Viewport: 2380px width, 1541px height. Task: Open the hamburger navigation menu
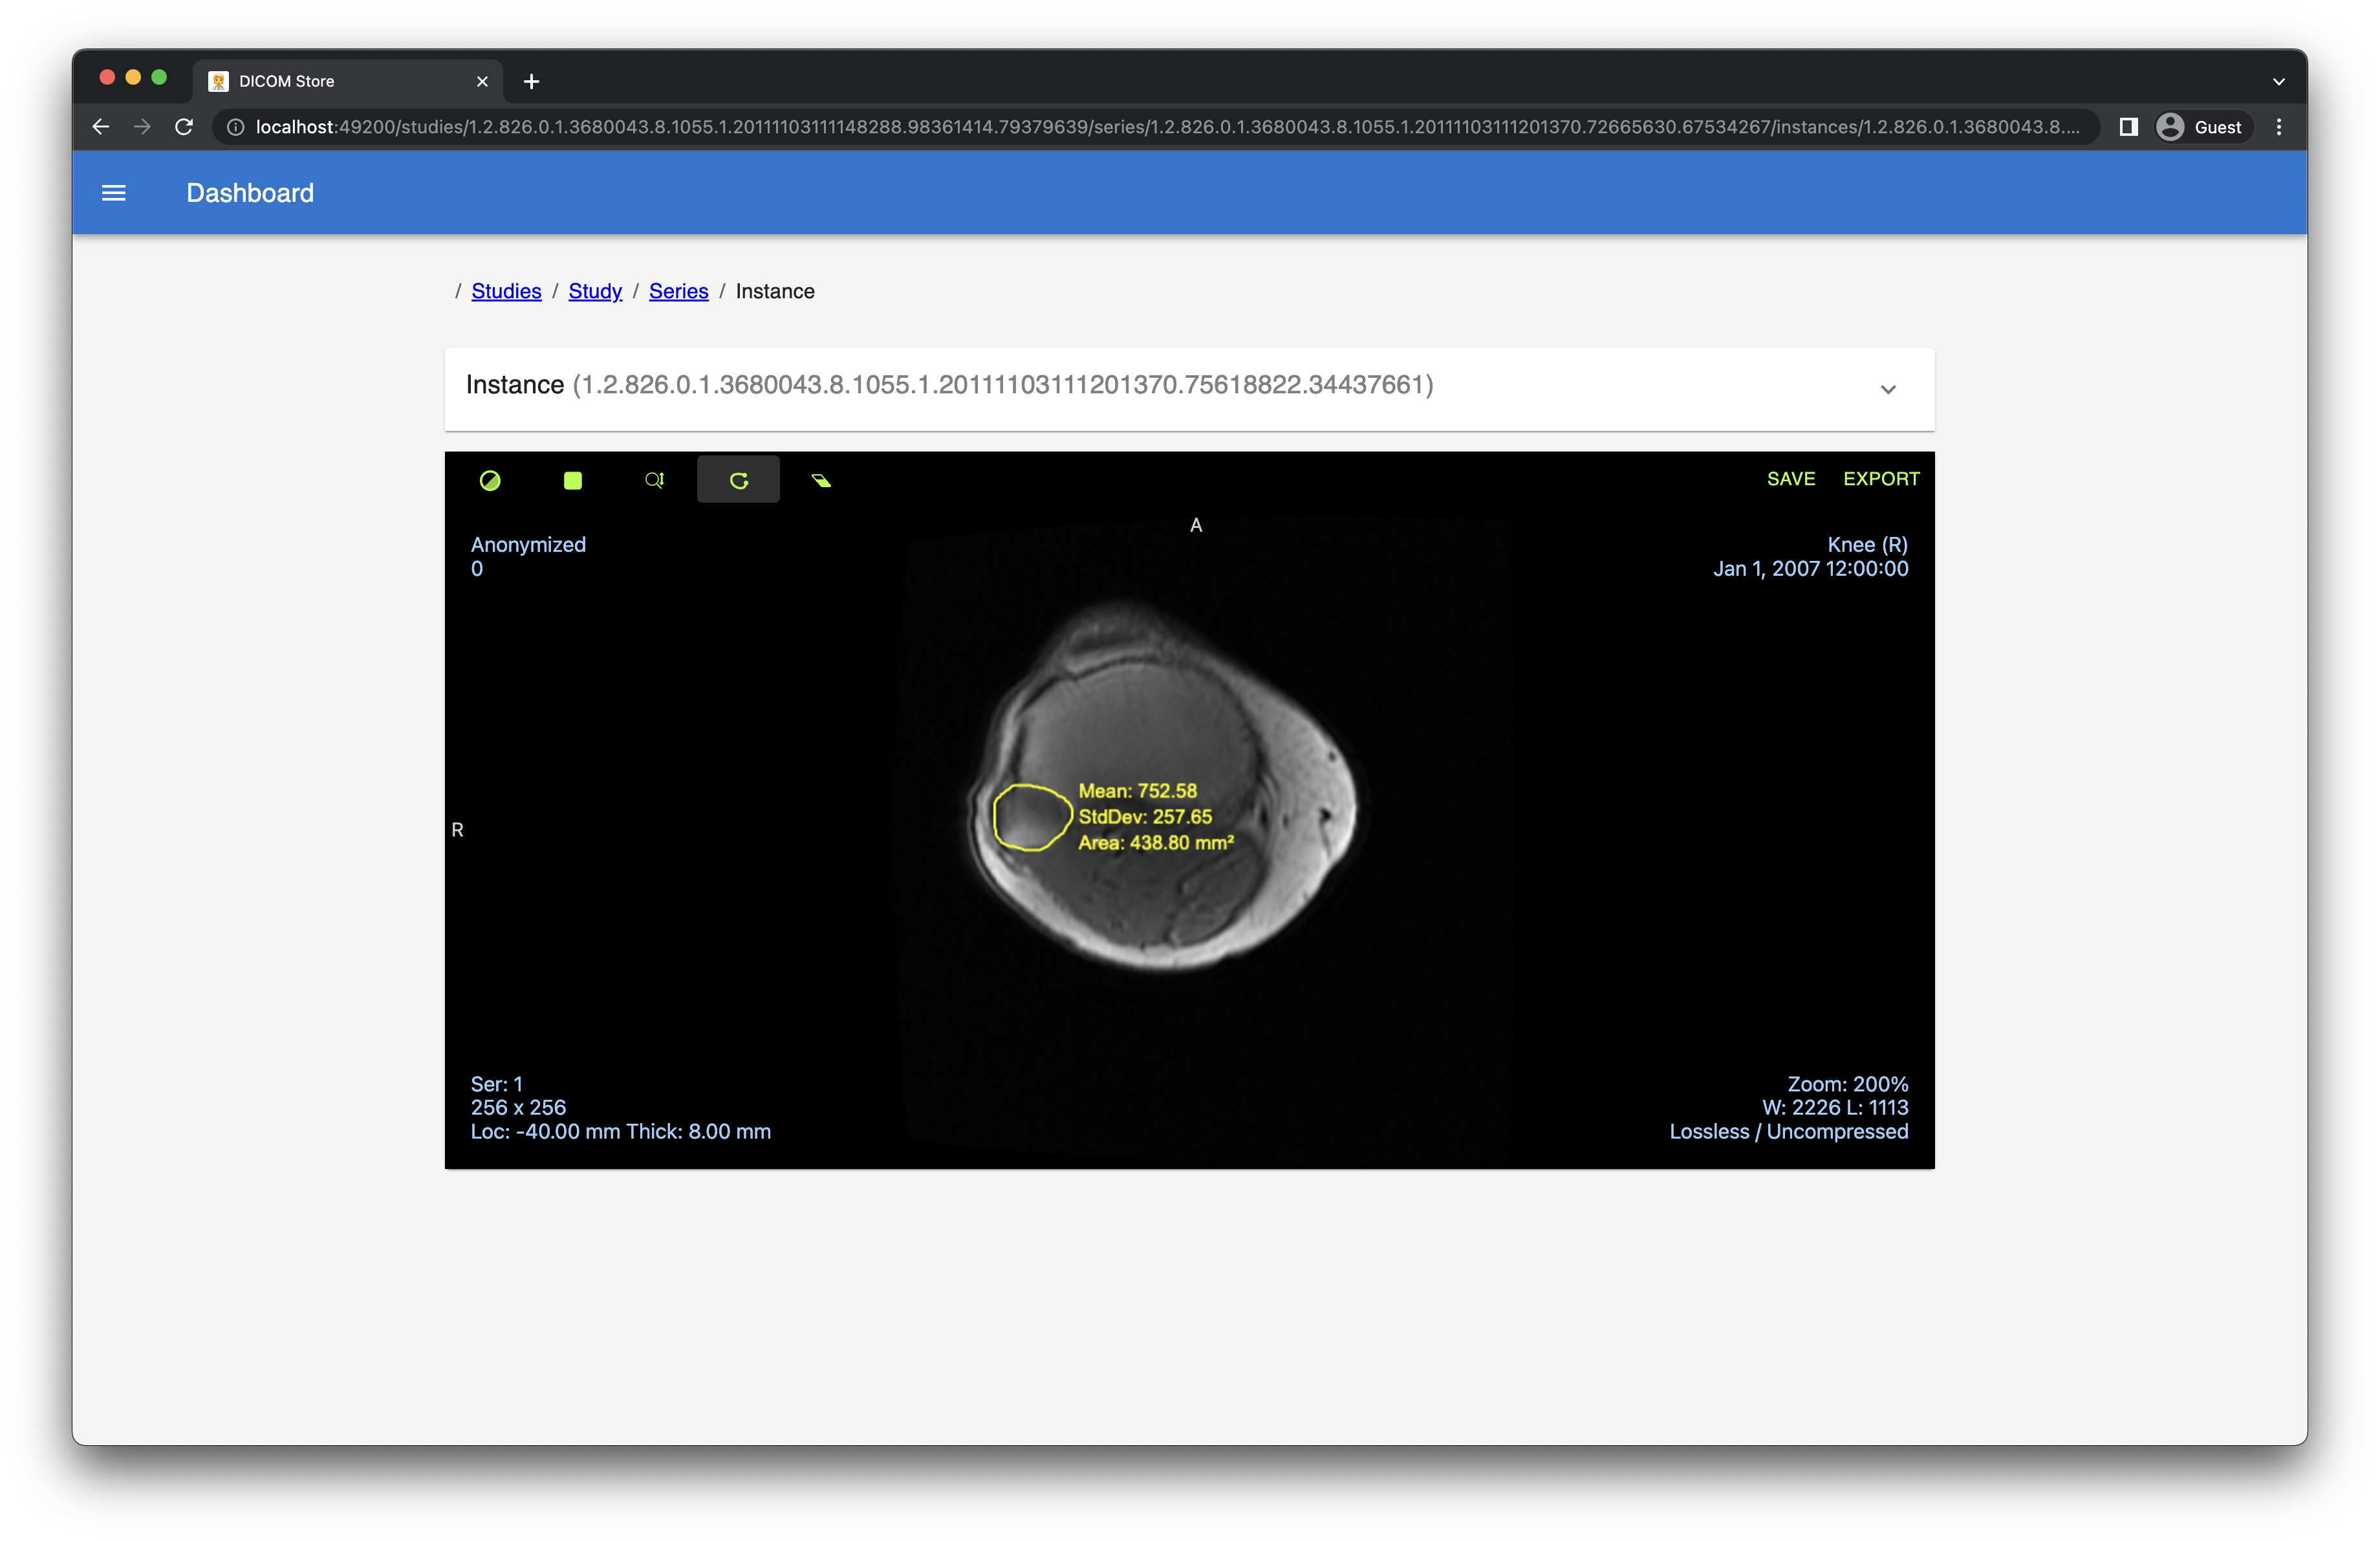tap(114, 193)
